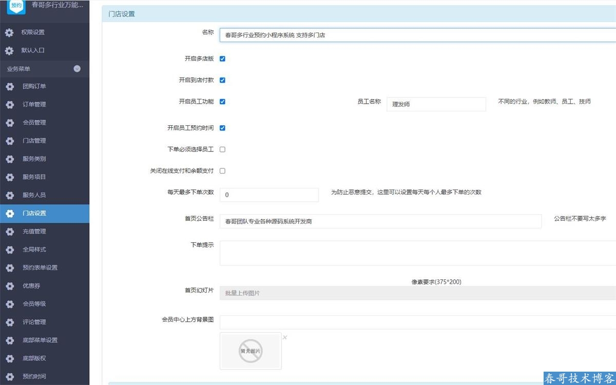The width and height of the screenshot is (616, 385).
Task: Click 批量上传图片 upload button
Action: click(417, 293)
